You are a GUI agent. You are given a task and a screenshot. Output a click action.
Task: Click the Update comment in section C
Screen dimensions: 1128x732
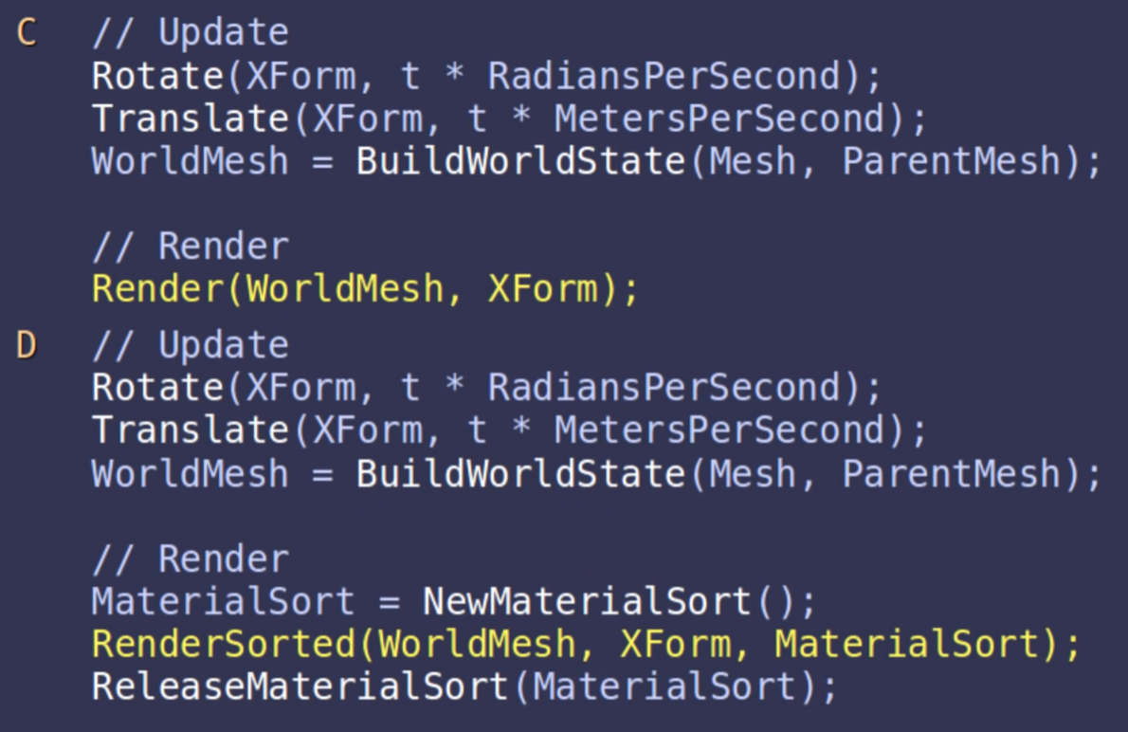tap(190, 33)
